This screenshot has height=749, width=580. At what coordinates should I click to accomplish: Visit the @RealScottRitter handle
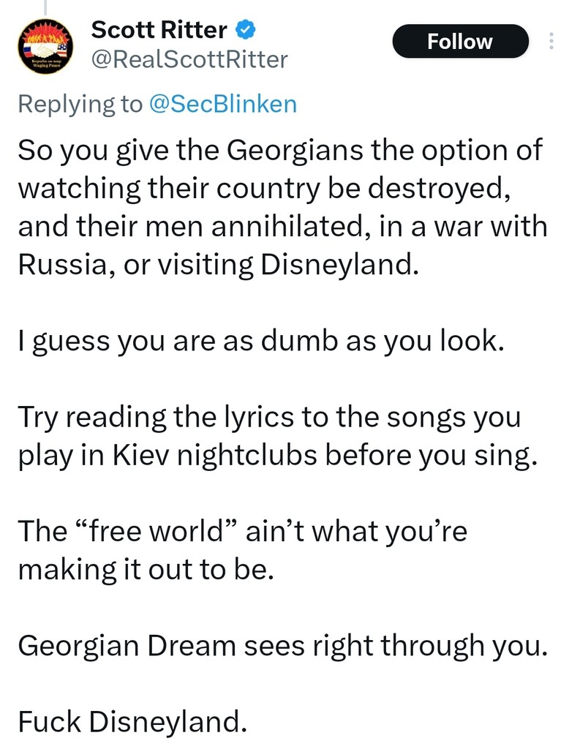pyautogui.click(x=189, y=59)
